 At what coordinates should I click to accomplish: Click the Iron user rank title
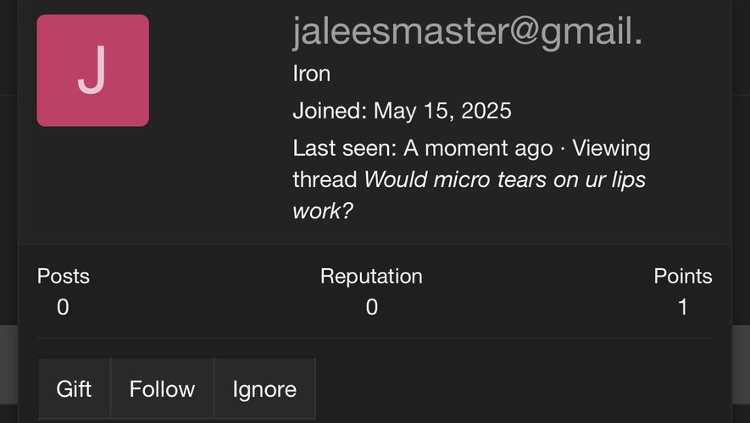311,74
